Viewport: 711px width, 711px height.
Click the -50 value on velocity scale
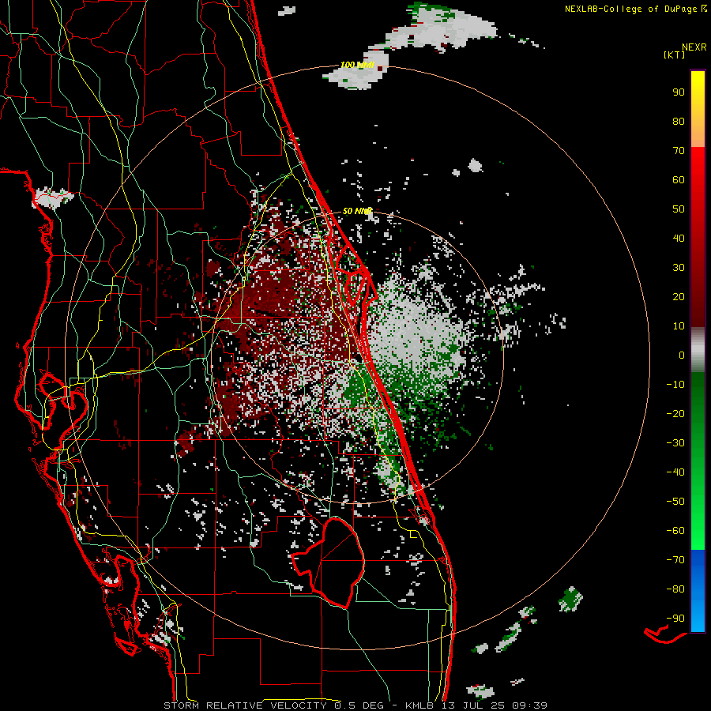(675, 502)
